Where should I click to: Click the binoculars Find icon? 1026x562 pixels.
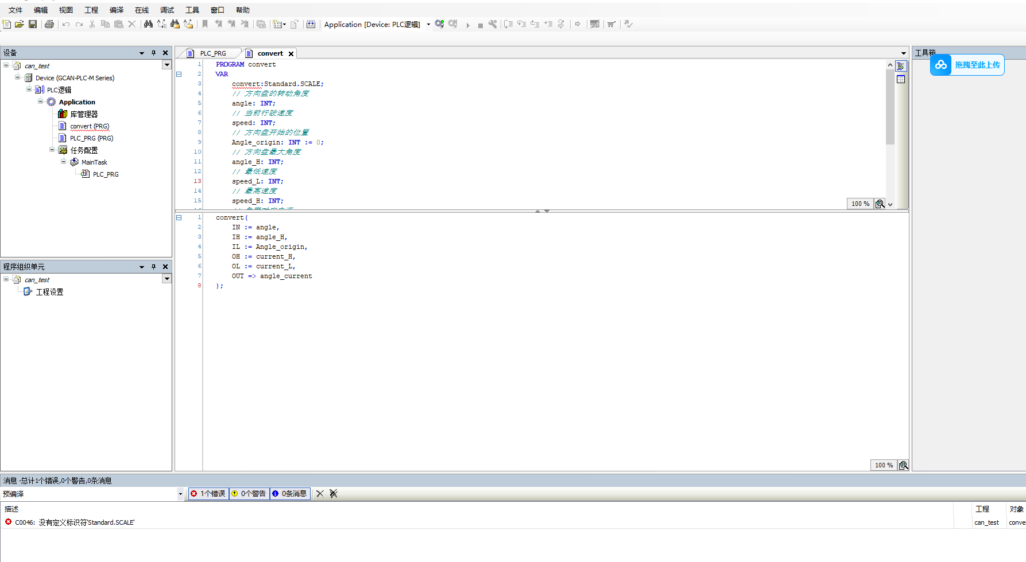coord(148,24)
